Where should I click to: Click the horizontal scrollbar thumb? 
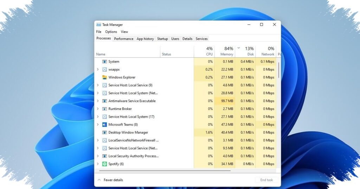(165, 171)
